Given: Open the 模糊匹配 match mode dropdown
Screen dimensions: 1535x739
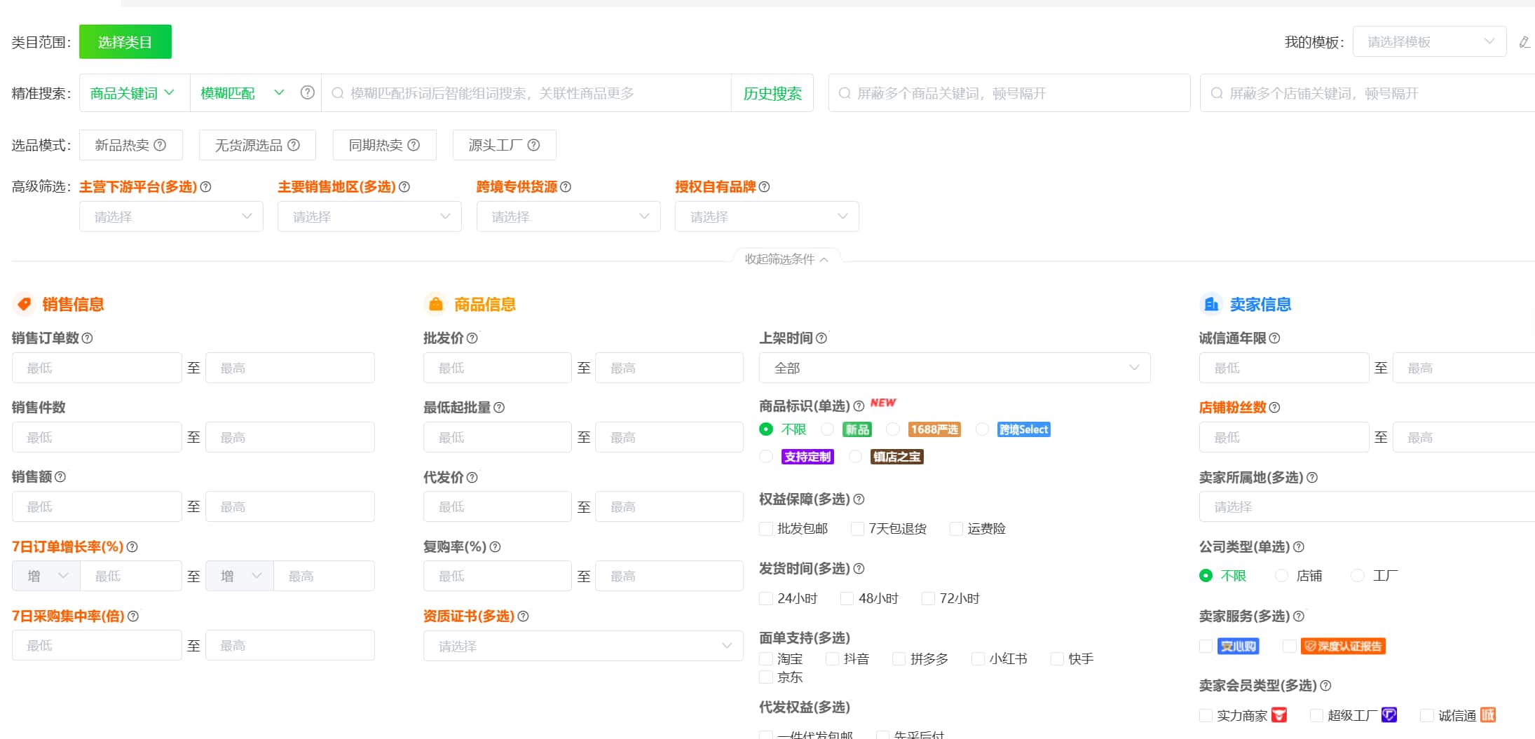Looking at the screenshot, I should (x=243, y=93).
